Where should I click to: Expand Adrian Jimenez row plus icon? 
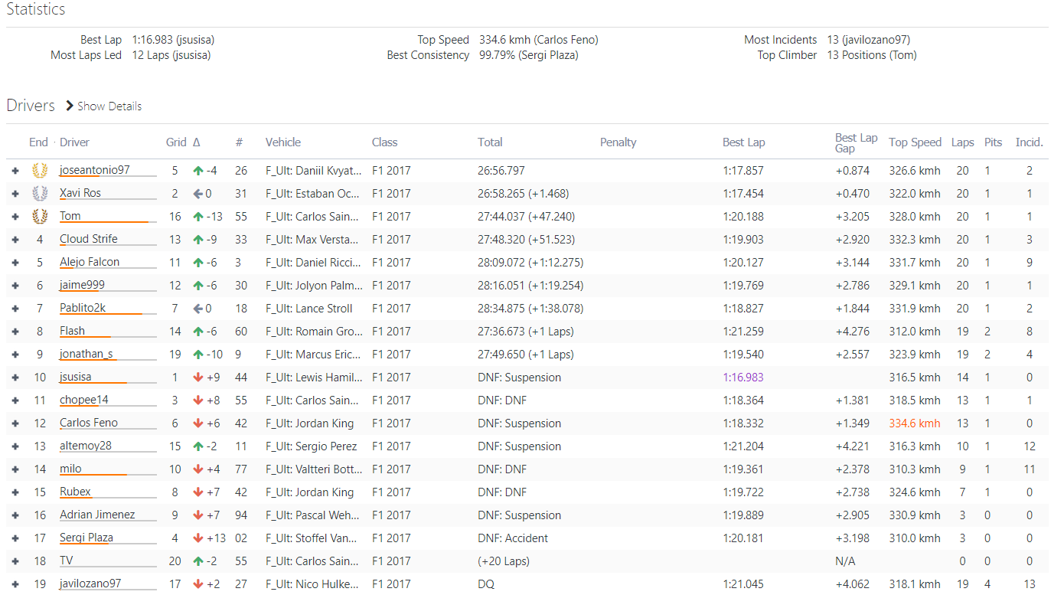[x=15, y=515]
